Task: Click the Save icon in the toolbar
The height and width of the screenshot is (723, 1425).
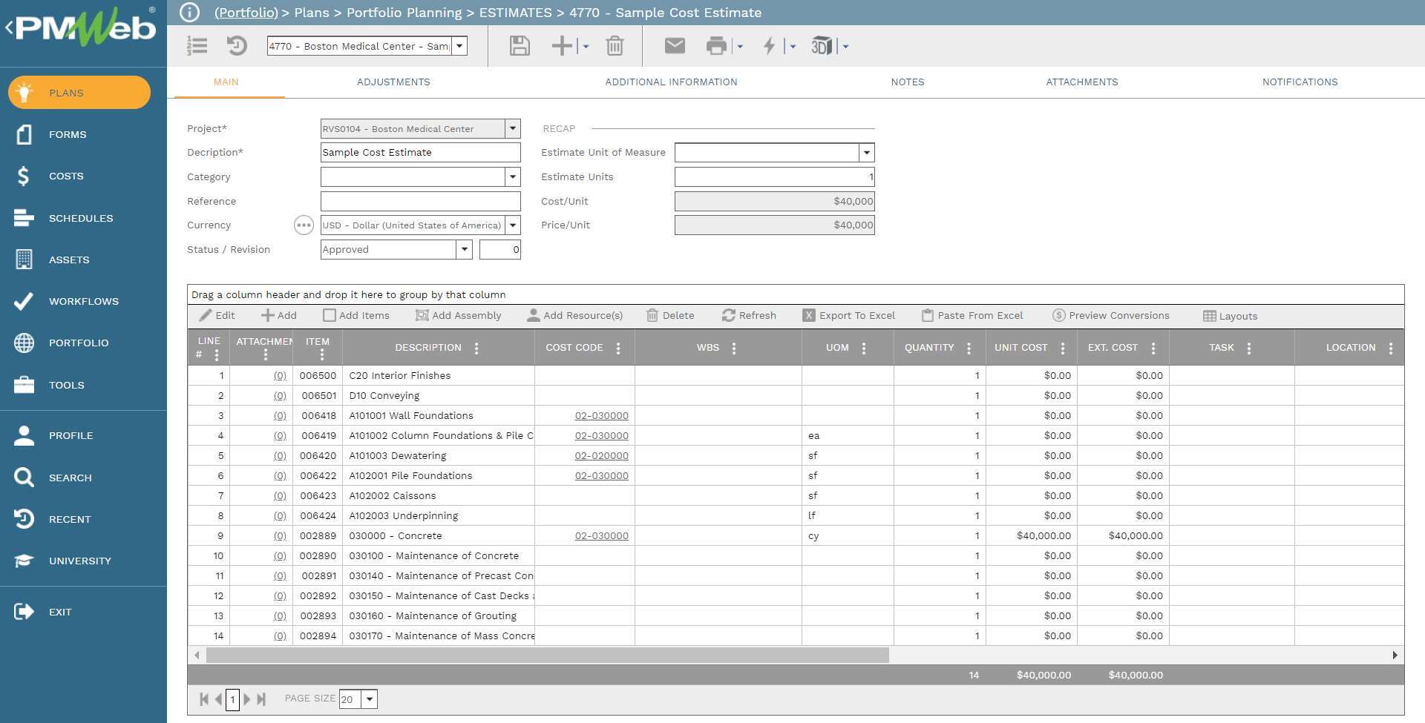Action: click(x=519, y=46)
